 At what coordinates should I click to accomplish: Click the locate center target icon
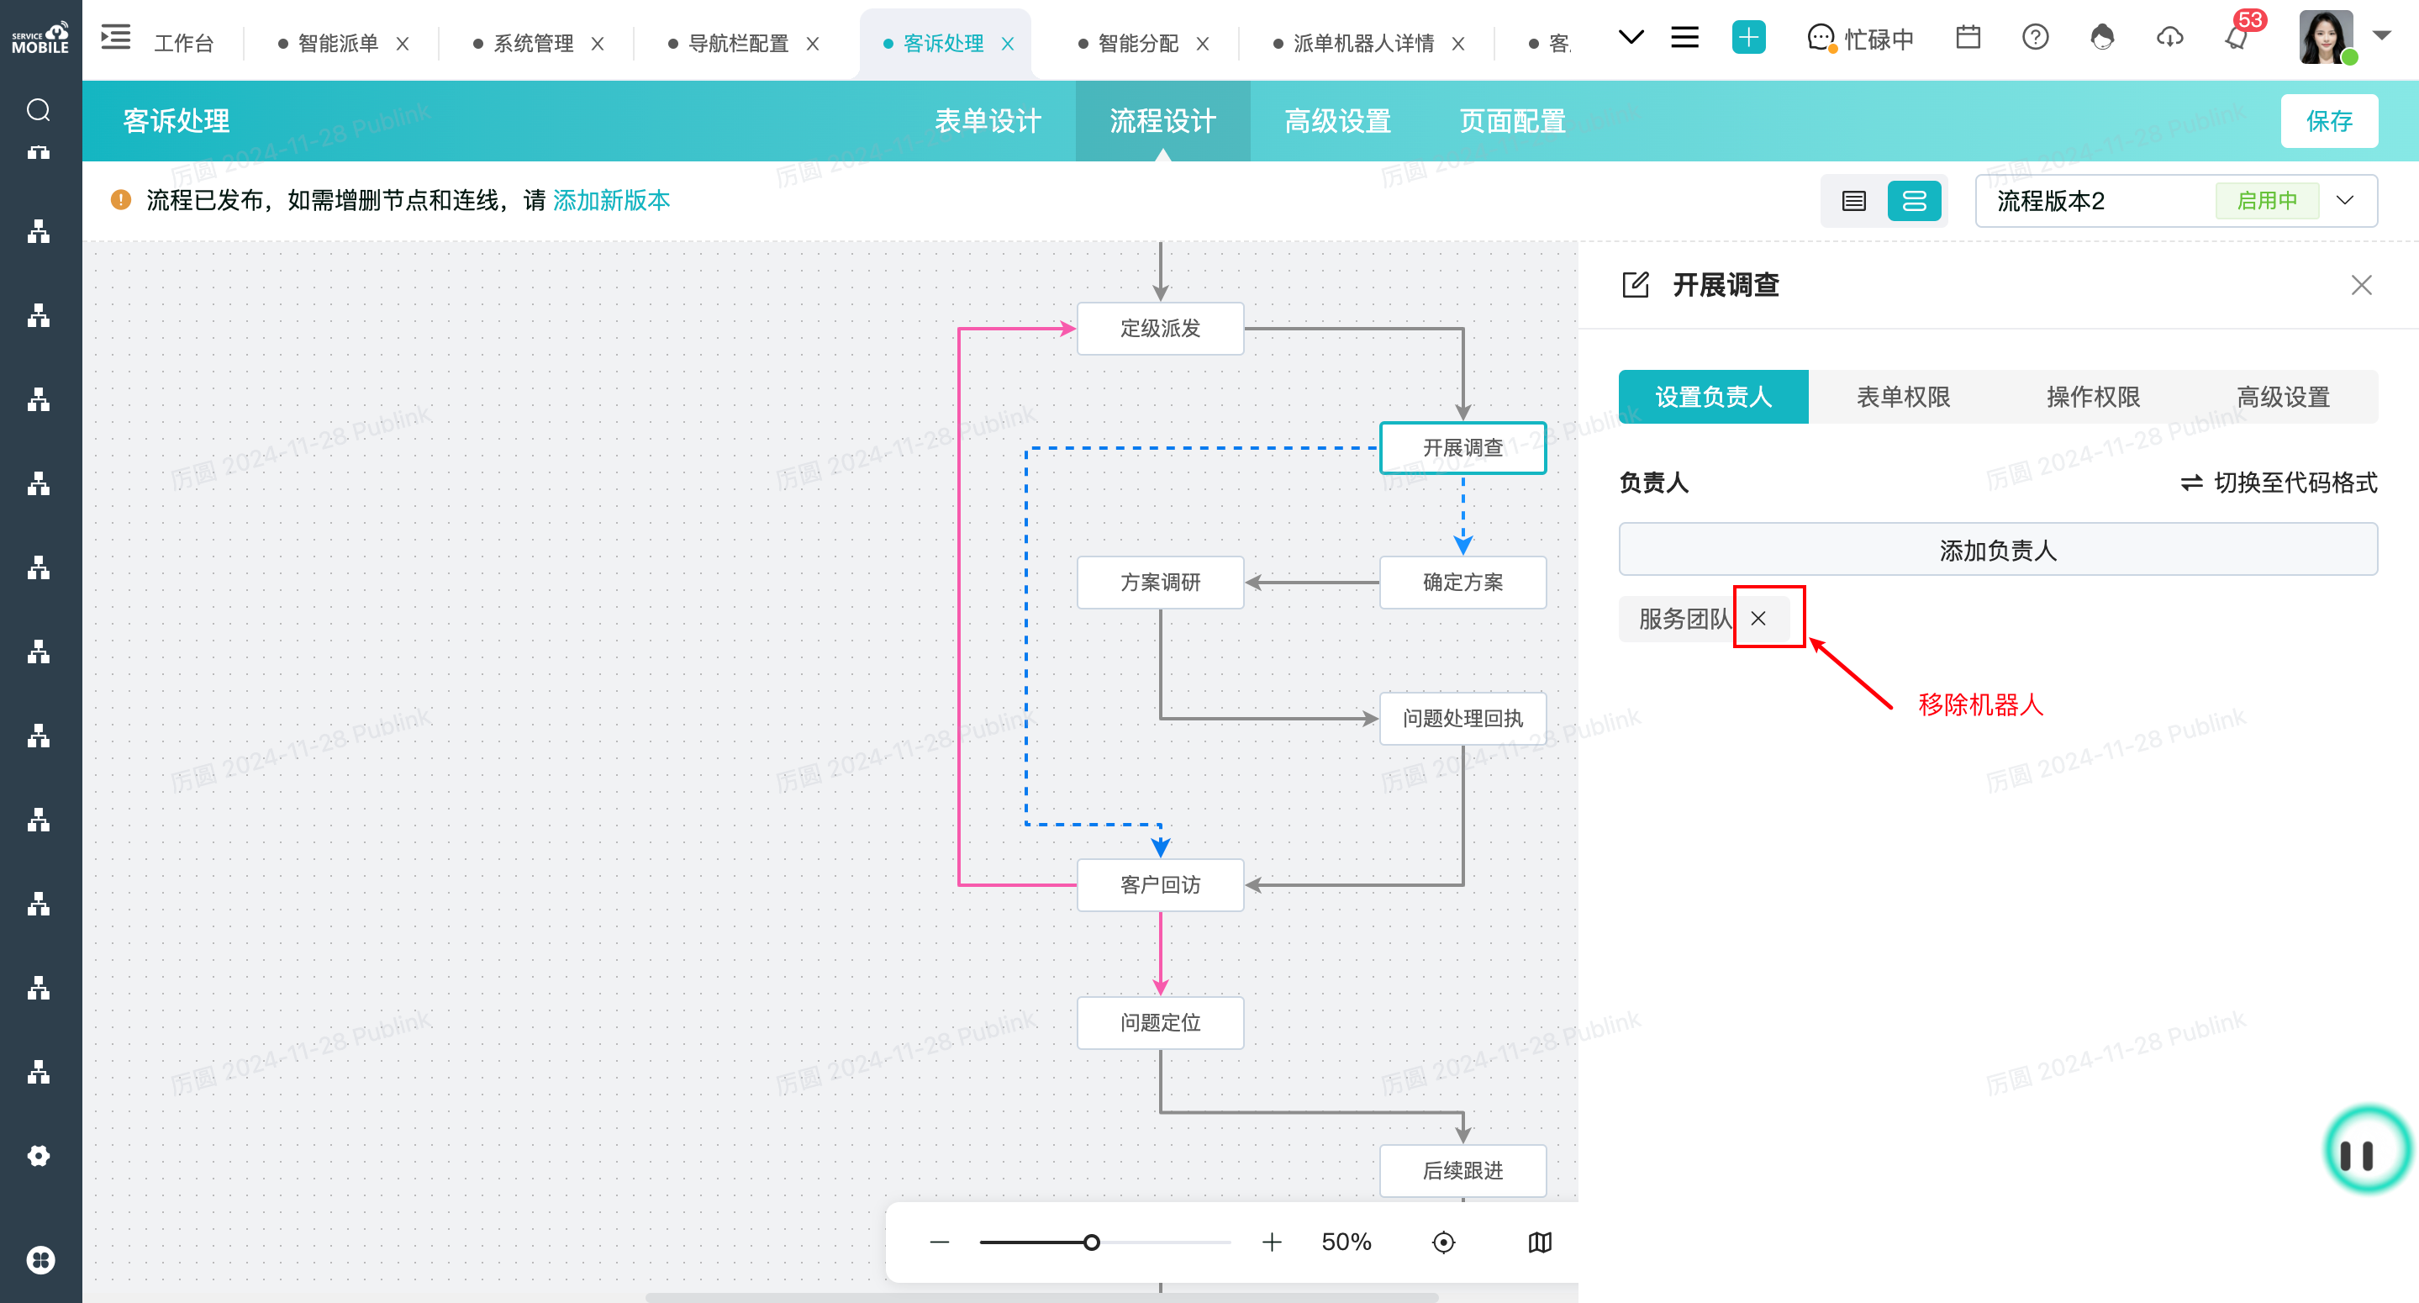click(1443, 1242)
